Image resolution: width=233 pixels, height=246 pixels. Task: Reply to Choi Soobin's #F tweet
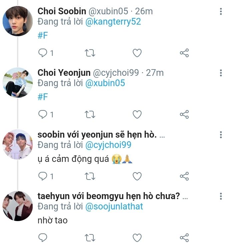(x=43, y=53)
